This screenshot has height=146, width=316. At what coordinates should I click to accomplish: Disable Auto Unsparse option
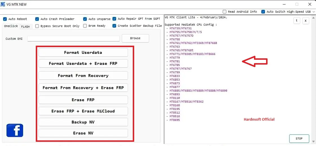[x=85, y=19]
